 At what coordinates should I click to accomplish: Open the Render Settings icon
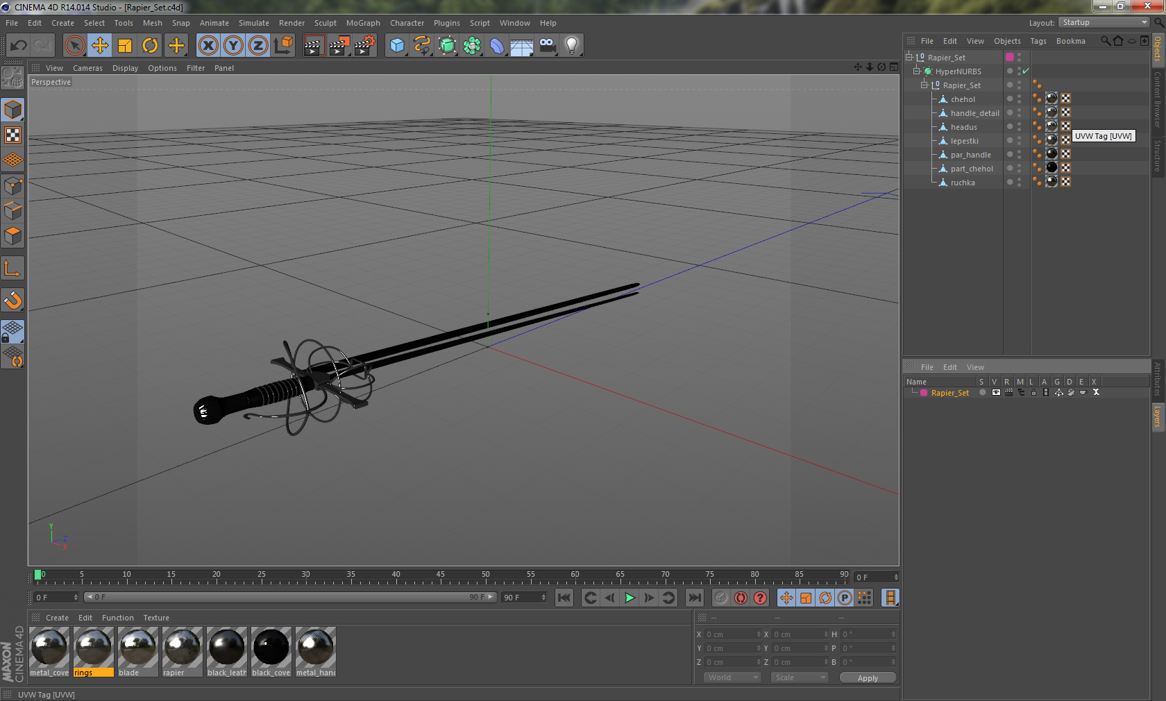(x=364, y=46)
